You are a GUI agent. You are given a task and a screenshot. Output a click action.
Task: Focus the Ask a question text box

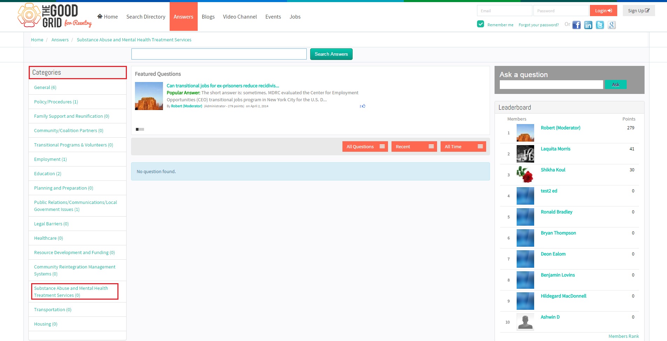[551, 84]
